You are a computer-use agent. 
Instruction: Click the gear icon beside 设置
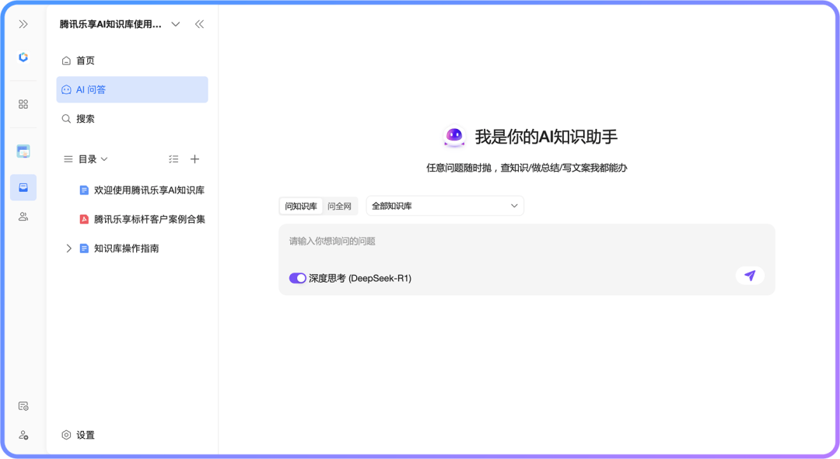click(66, 435)
